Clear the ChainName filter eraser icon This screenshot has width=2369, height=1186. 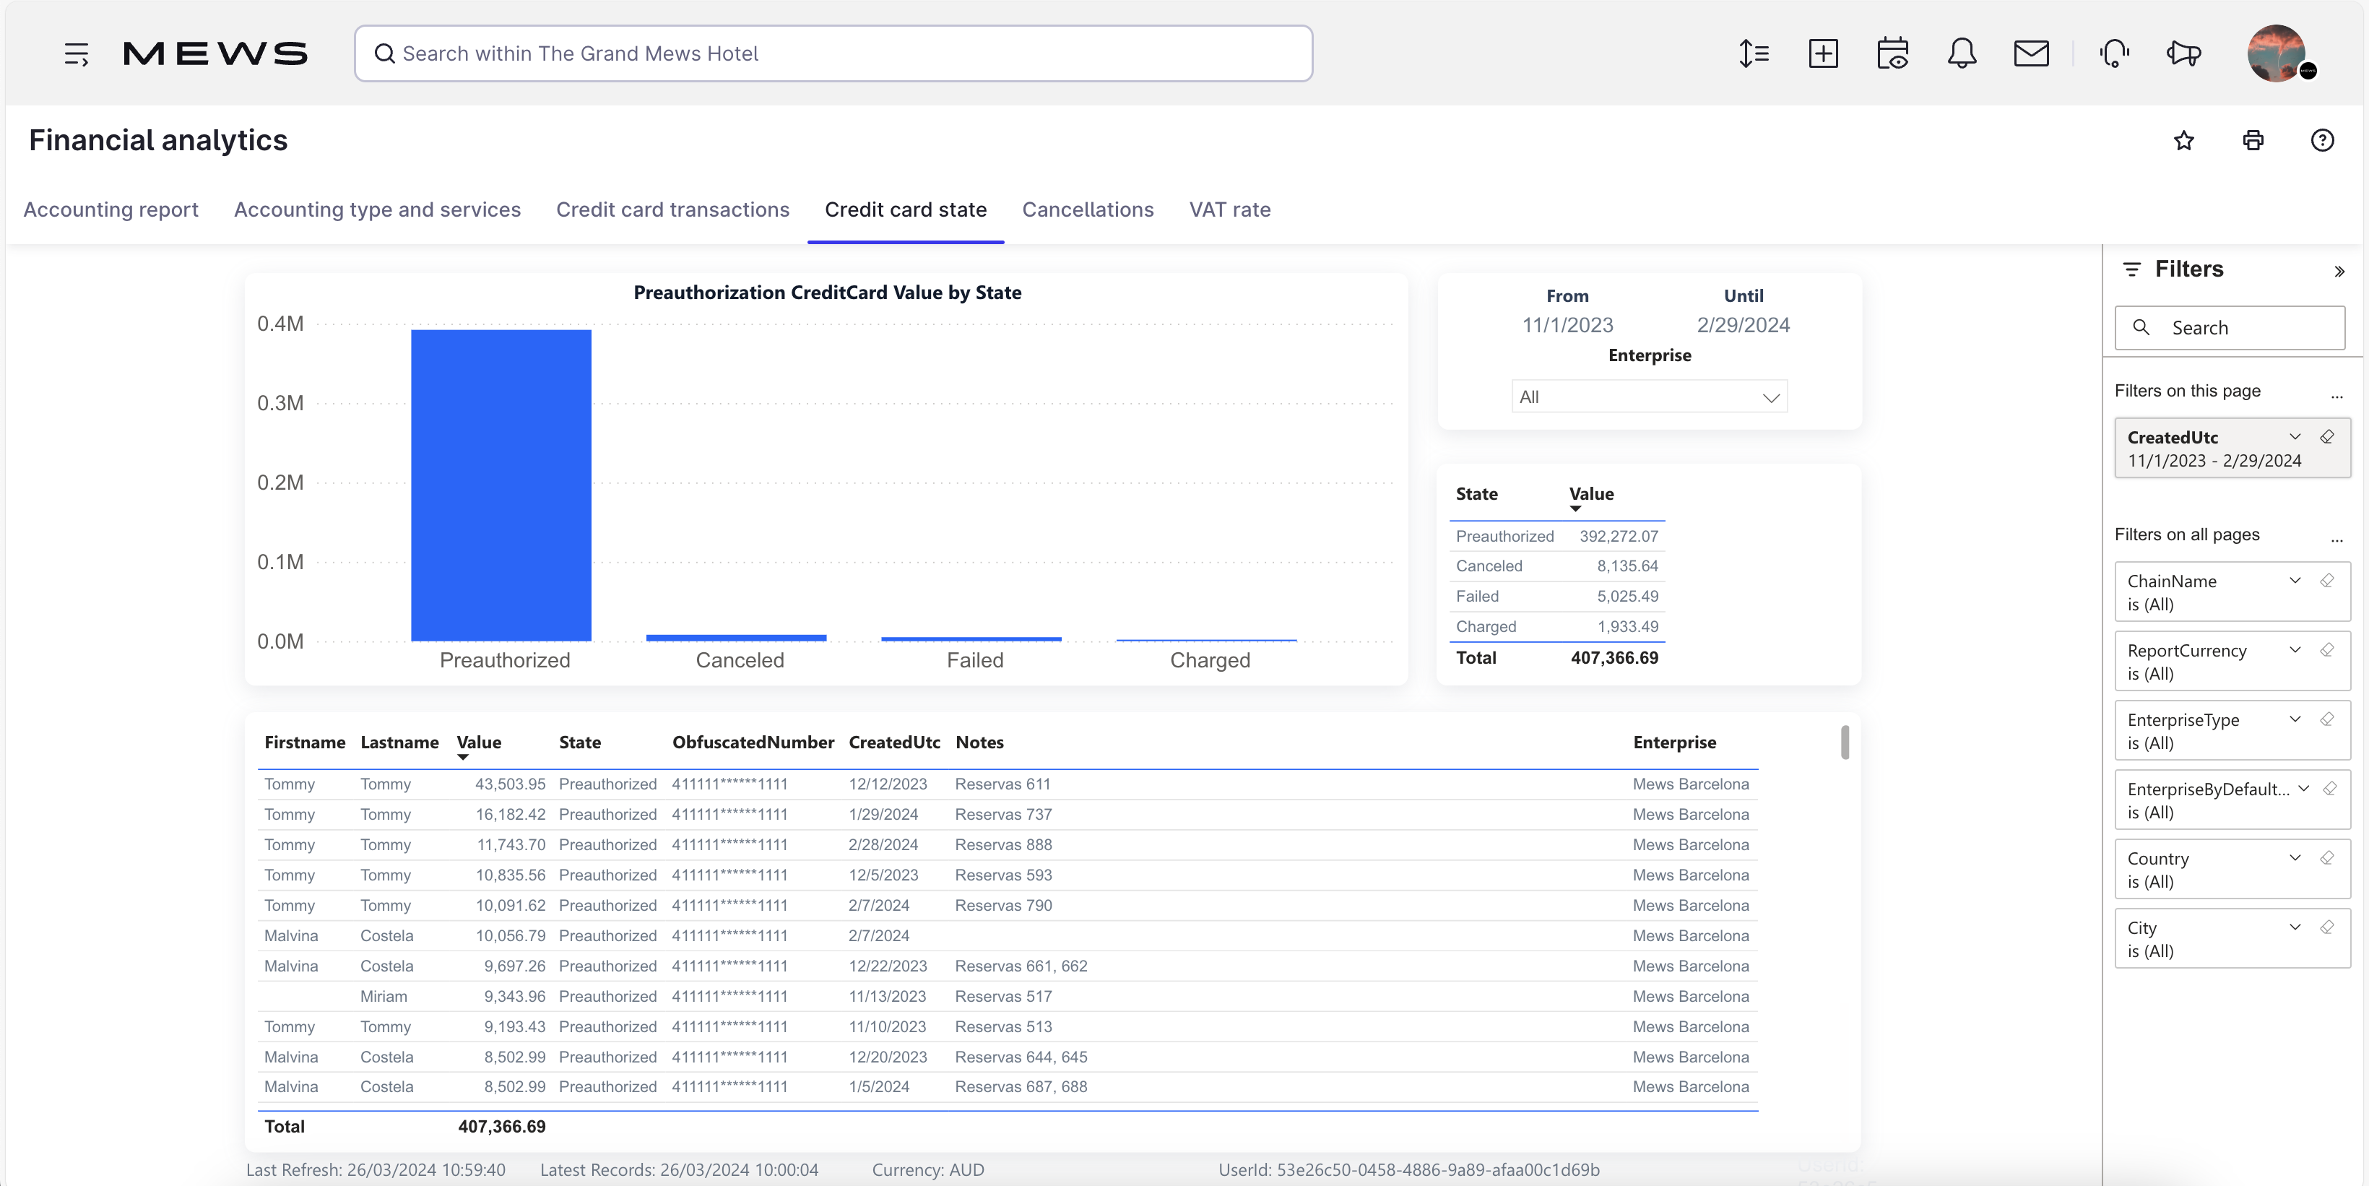(x=2326, y=580)
